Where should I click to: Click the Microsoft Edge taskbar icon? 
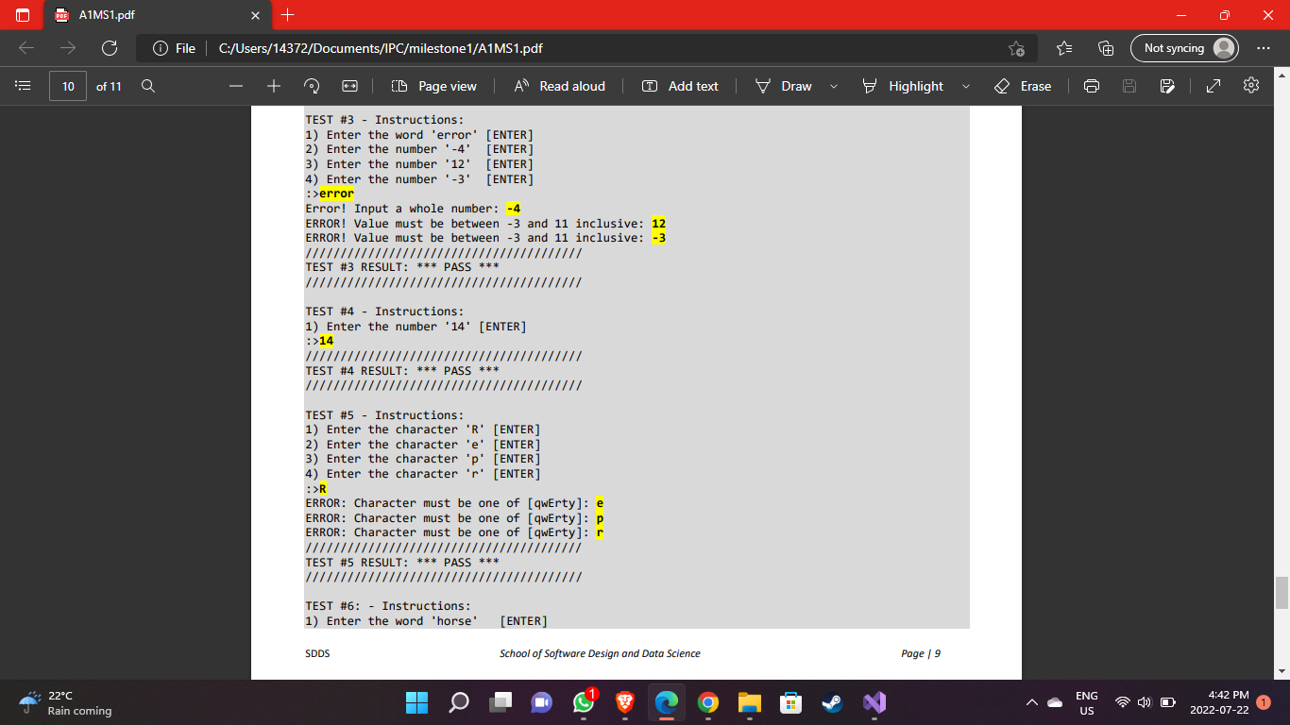point(667,702)
